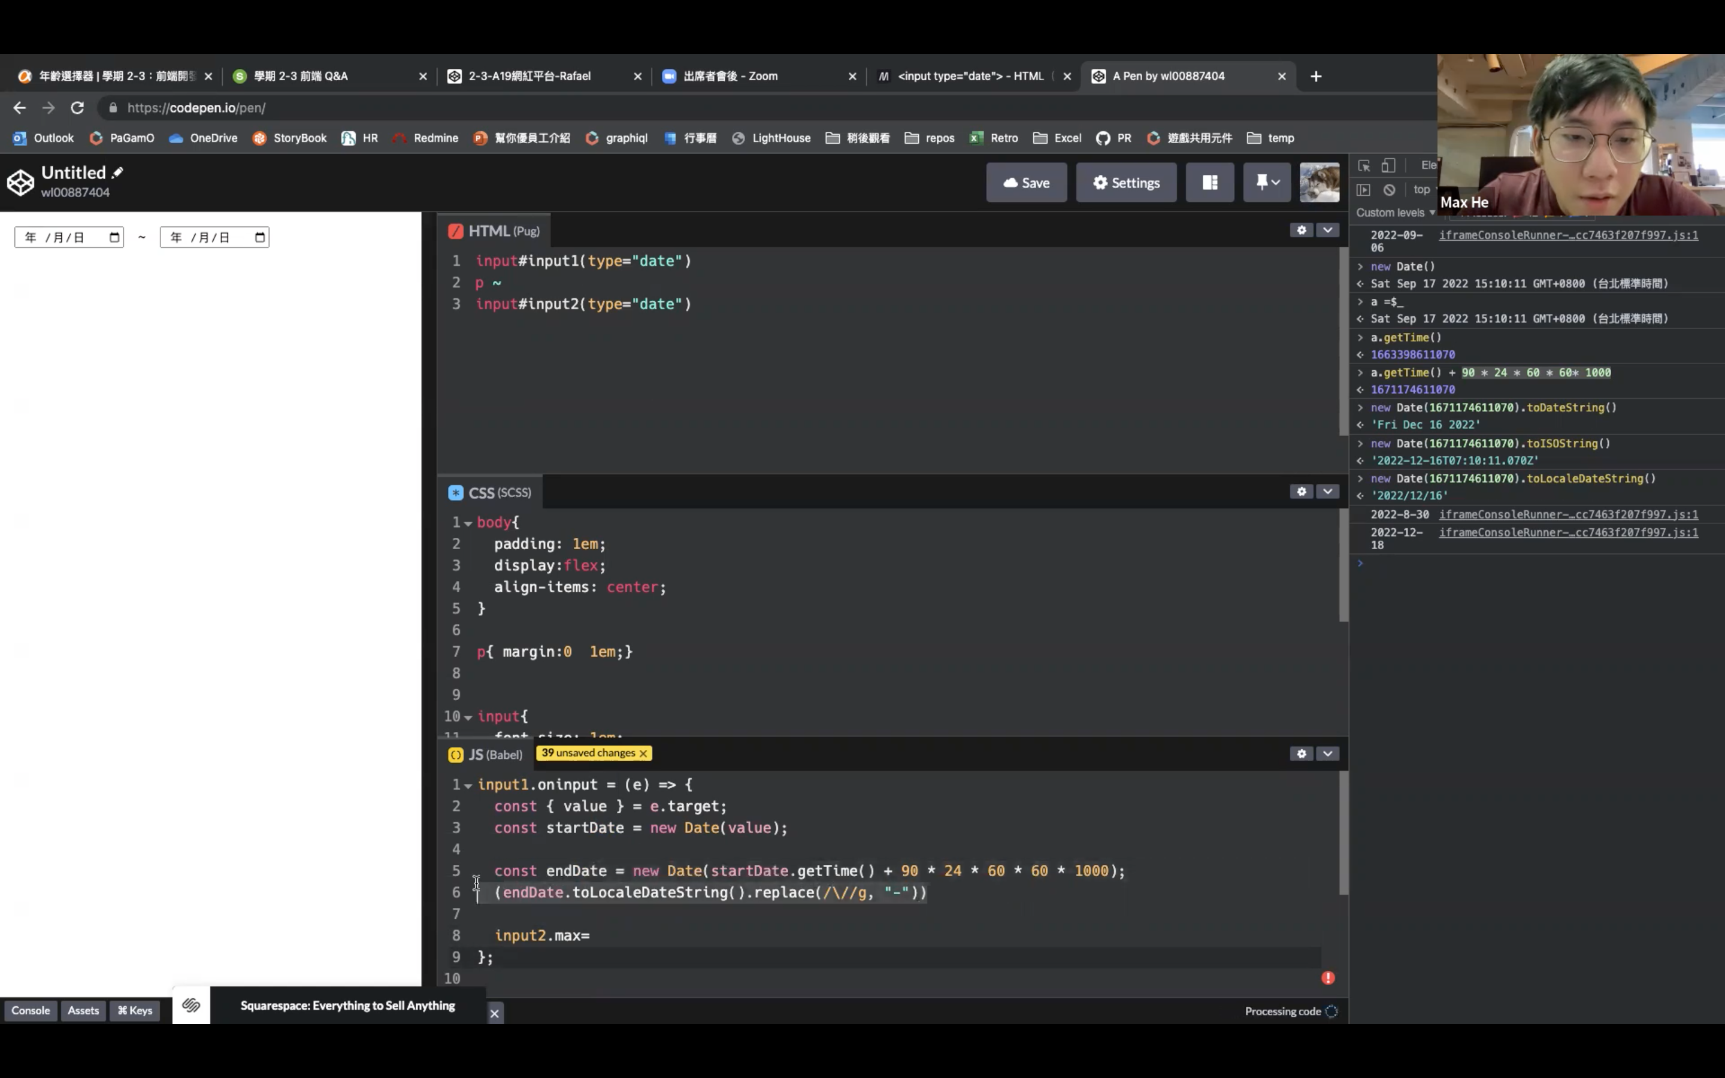The image size is (1725, 1078).
Task: Switch to 學期 2-3 前端 Q&A tab
Action: (301, 76)
